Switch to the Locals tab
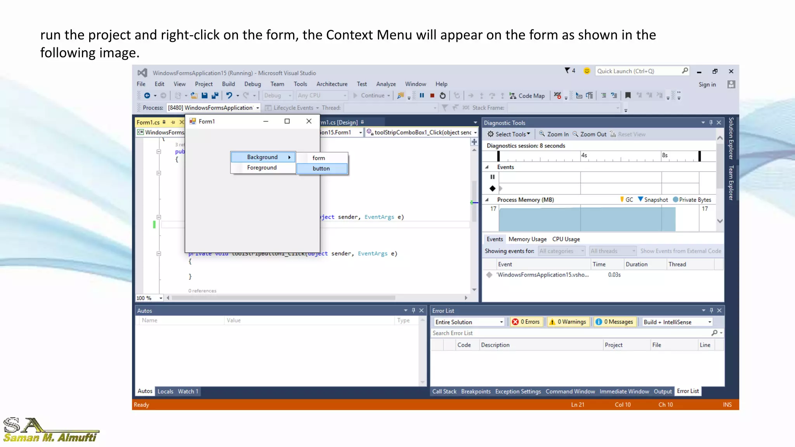This screenshot has height=447, width=795. point(165,391)
